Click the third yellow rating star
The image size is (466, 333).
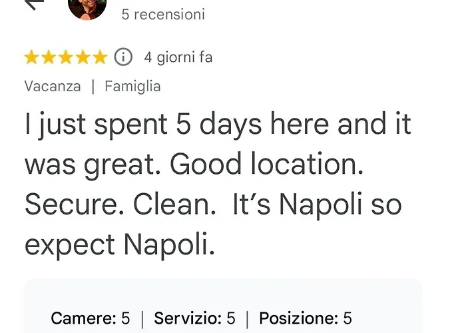tap(65, 58)
